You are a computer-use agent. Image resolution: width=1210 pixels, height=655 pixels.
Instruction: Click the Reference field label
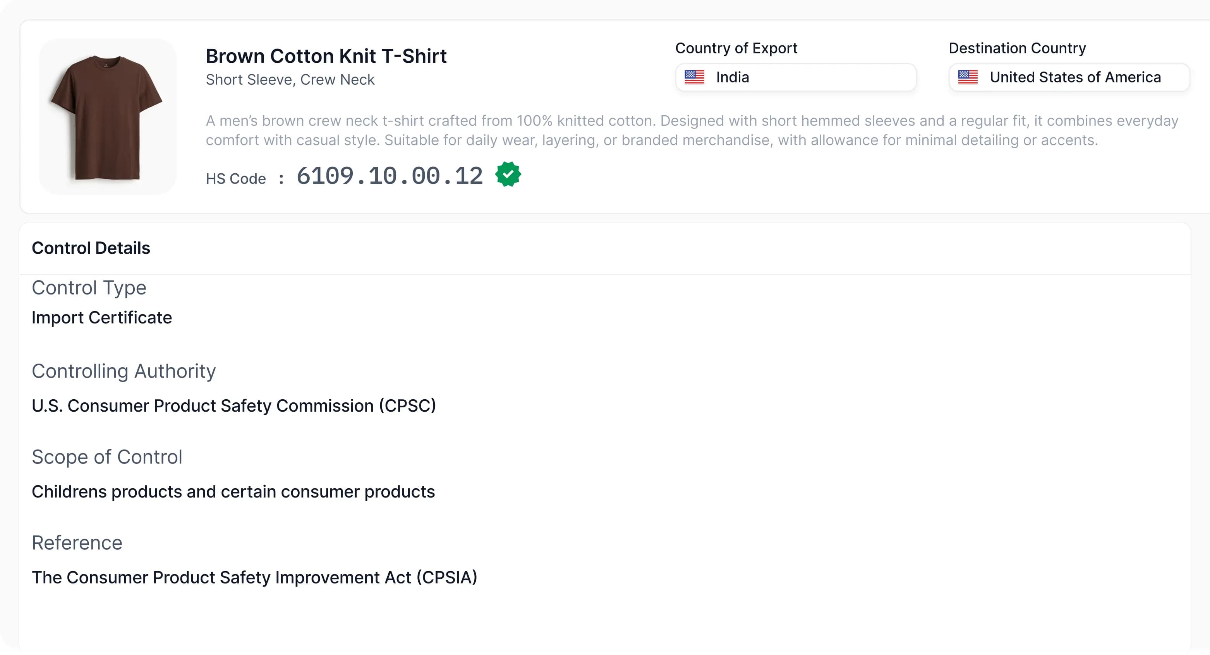77,543
